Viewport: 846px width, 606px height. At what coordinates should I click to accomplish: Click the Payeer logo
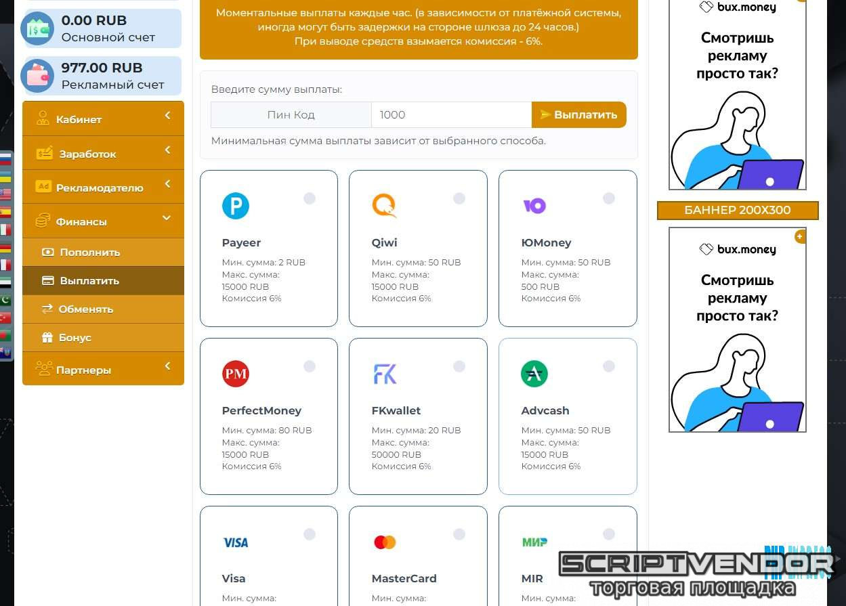click(x=236, y=206)
